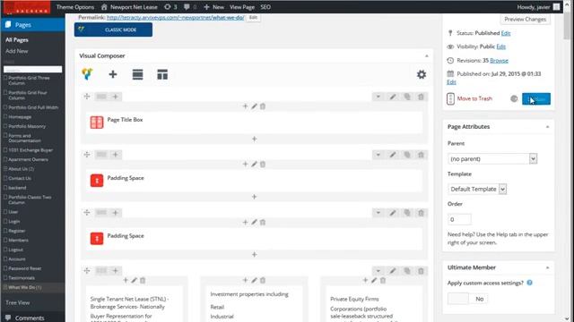The image size is (574, 322).
Task: Delete the Page Title Box column
Action: tap(263, 106)
